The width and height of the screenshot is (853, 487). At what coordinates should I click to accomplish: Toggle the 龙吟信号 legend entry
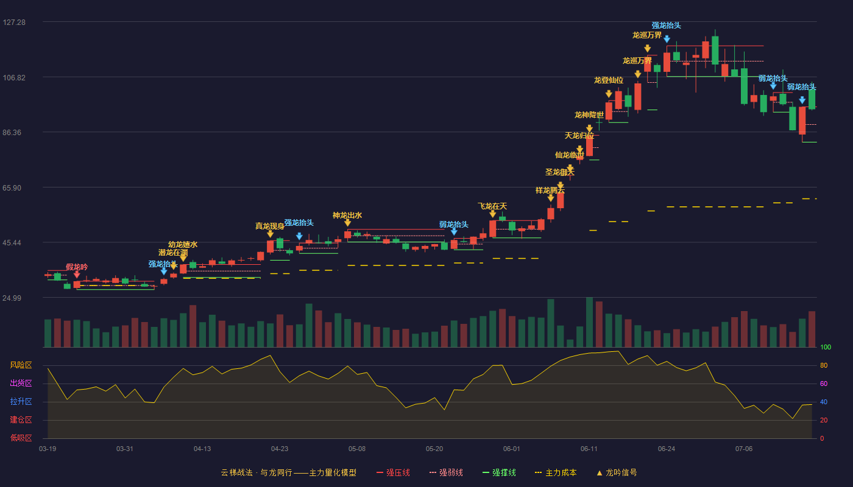point(617,472)
